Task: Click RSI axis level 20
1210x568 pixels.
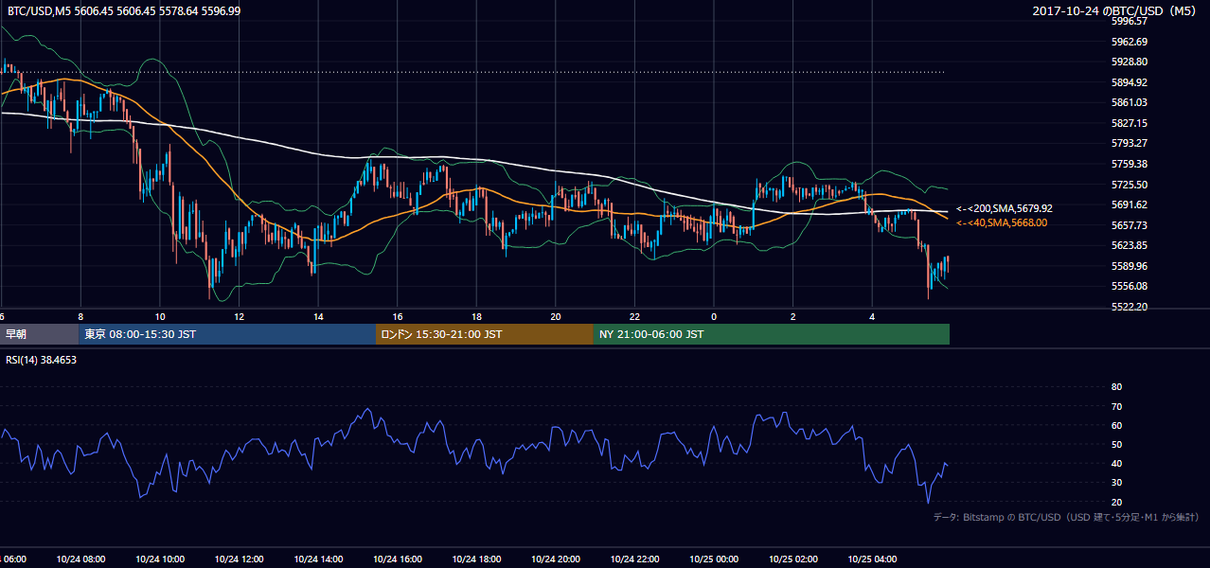Action: 1116,502
